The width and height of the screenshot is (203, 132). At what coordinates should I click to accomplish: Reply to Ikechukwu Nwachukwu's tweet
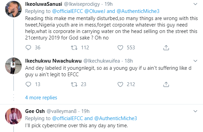pos(28,84)
